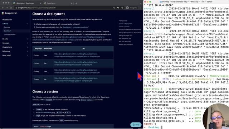Click the site lock icon in address bar
Image resolution: width=229 pixels, height=129 pixels.
pyautogui.click(x=16, y=8)
